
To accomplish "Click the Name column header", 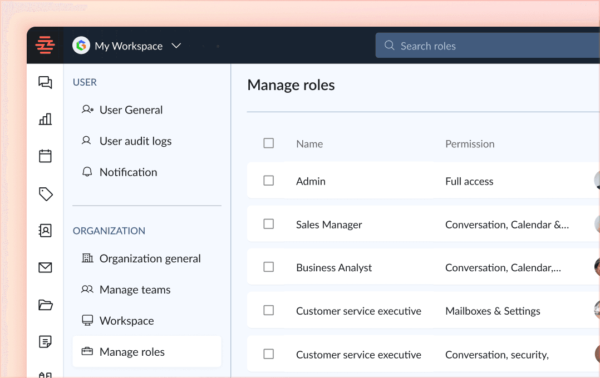I will (x=309, y=144).
